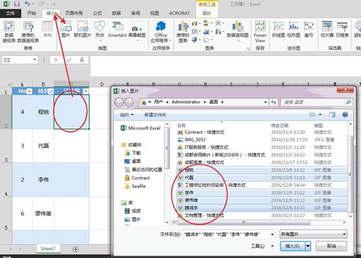Open dialog Help question mark icon
The image size is (361, 258).
click(345, 115)
